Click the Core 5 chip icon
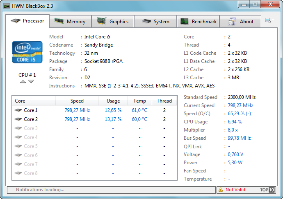Image resolution: width=283 pixels, height=199 pixels. [18, 146]
